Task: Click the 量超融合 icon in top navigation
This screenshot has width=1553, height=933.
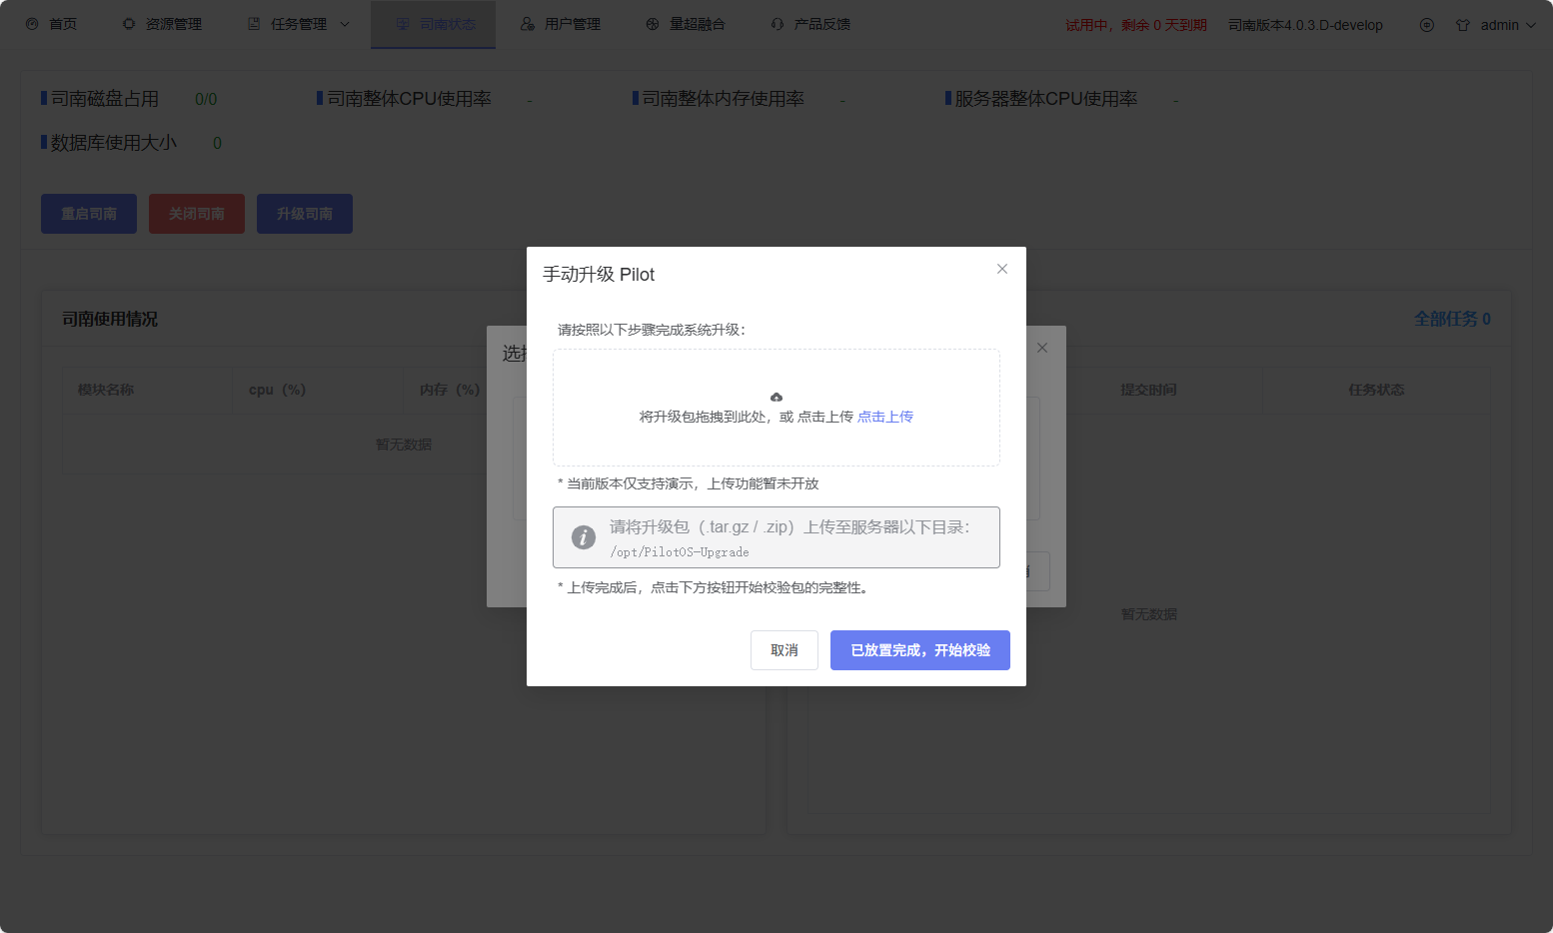Action: coord(653,24)
